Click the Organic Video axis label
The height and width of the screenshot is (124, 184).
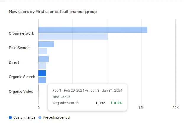(21, 91)
